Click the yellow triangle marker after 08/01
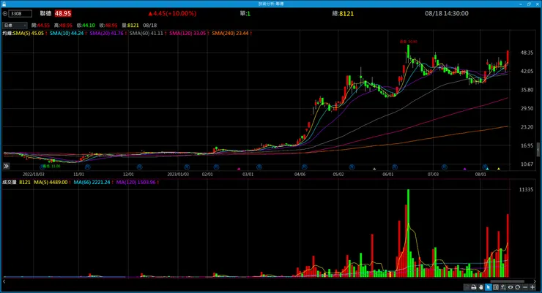 click(499, 169)
